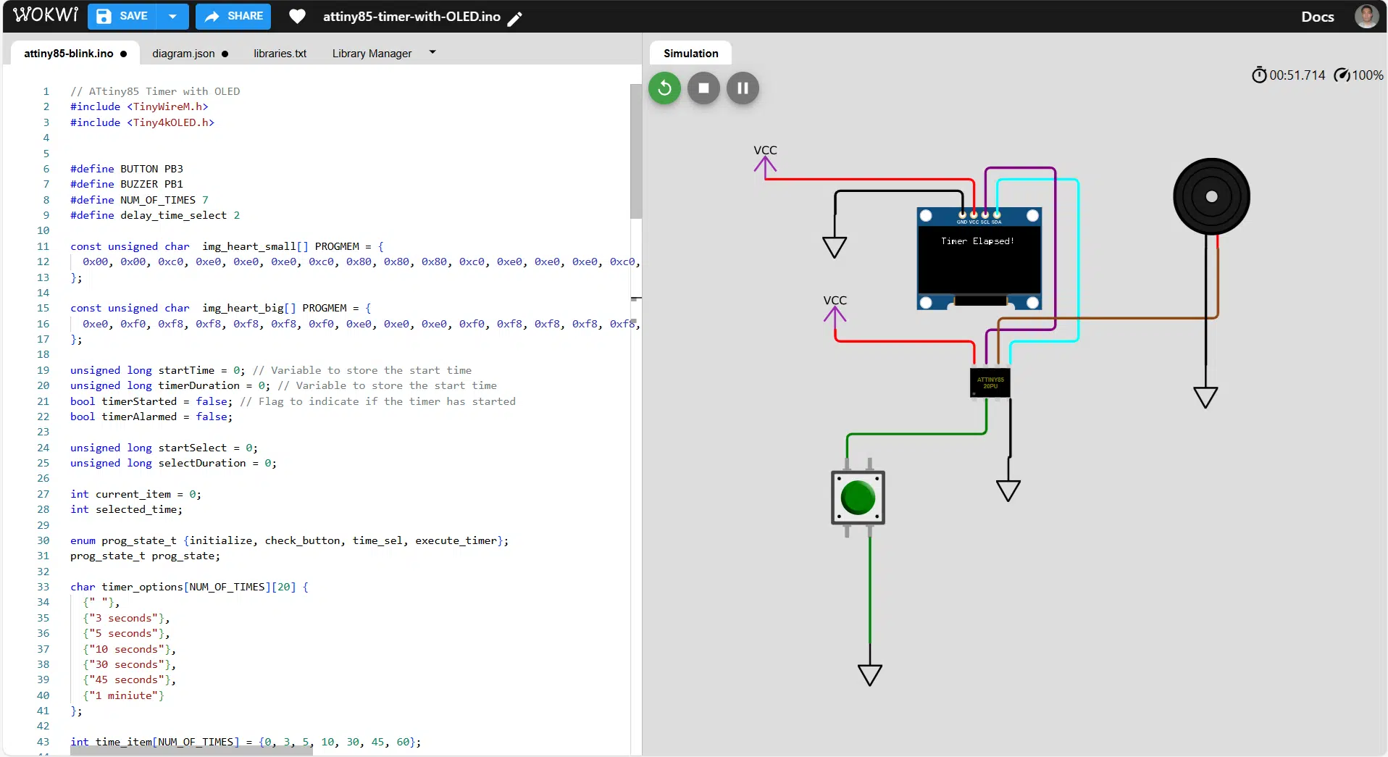Pause the simulation
Screen dimensions: 1388x757
click(x=743, y=88)
